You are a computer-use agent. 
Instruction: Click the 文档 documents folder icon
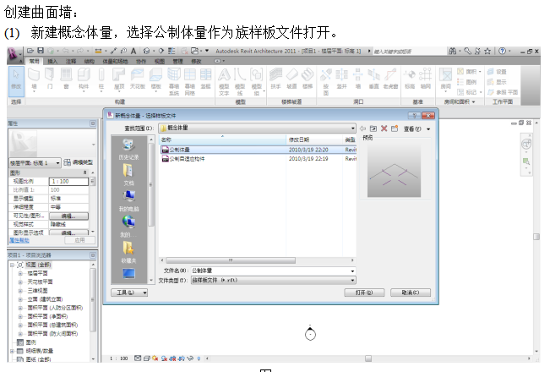pyautogui.click(x=128, y=172)
